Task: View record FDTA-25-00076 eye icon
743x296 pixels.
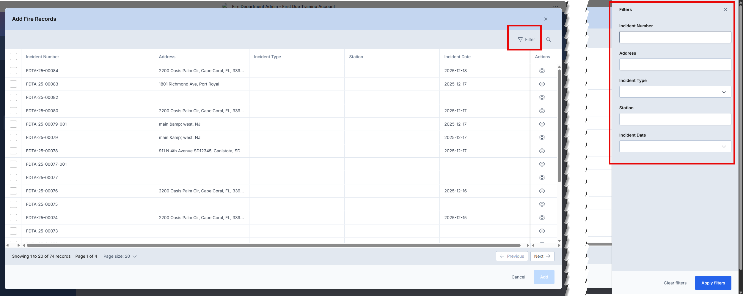Action: click(542, 191)
